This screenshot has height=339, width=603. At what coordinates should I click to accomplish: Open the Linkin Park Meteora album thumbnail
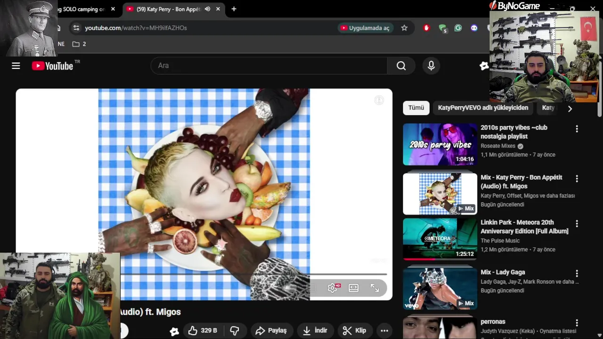(x=440, y=239)
